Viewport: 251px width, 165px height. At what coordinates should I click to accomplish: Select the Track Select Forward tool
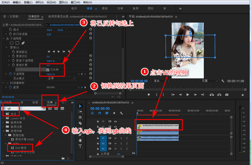(x=80, y=112)
